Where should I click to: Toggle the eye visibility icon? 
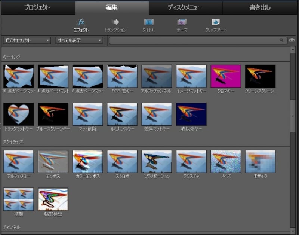pyautogui.click(x=292, y=40)
